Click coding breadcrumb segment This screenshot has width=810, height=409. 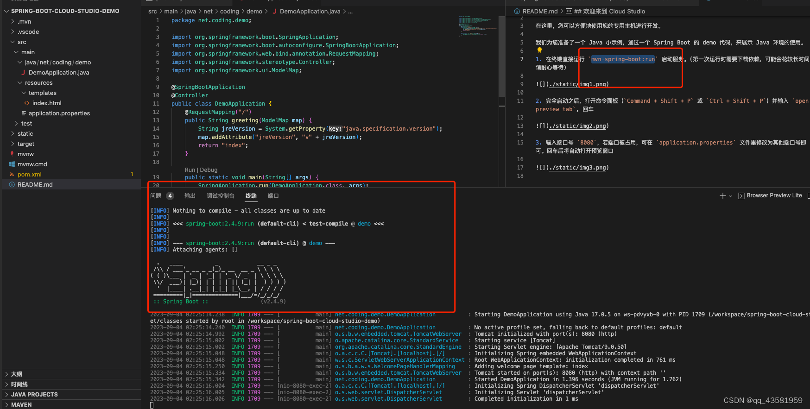pyautogui.click(x=229, y=11)
